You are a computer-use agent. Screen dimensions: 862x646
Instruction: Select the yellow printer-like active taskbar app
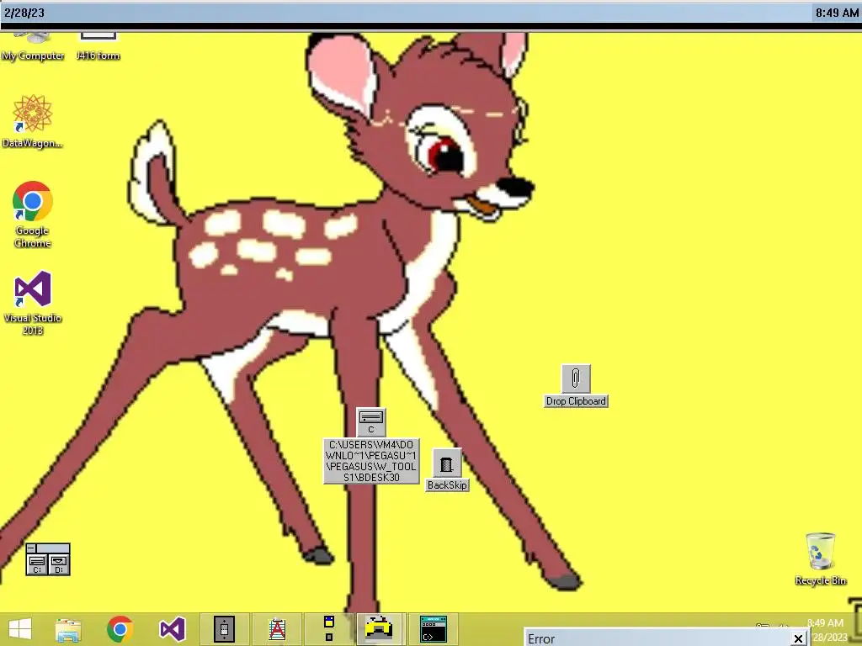pos(380,629)
